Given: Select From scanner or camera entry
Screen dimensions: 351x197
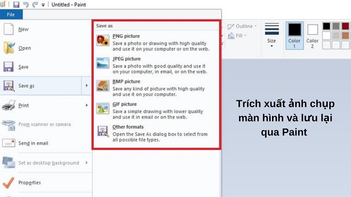Looking at the screenshot, I should pos(46,124).
